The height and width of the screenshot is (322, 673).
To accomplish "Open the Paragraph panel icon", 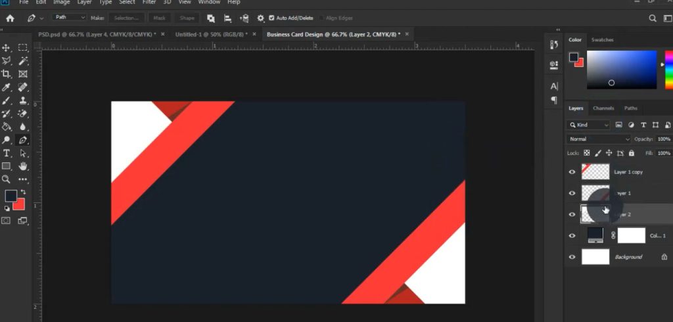I will pos(554,100).
